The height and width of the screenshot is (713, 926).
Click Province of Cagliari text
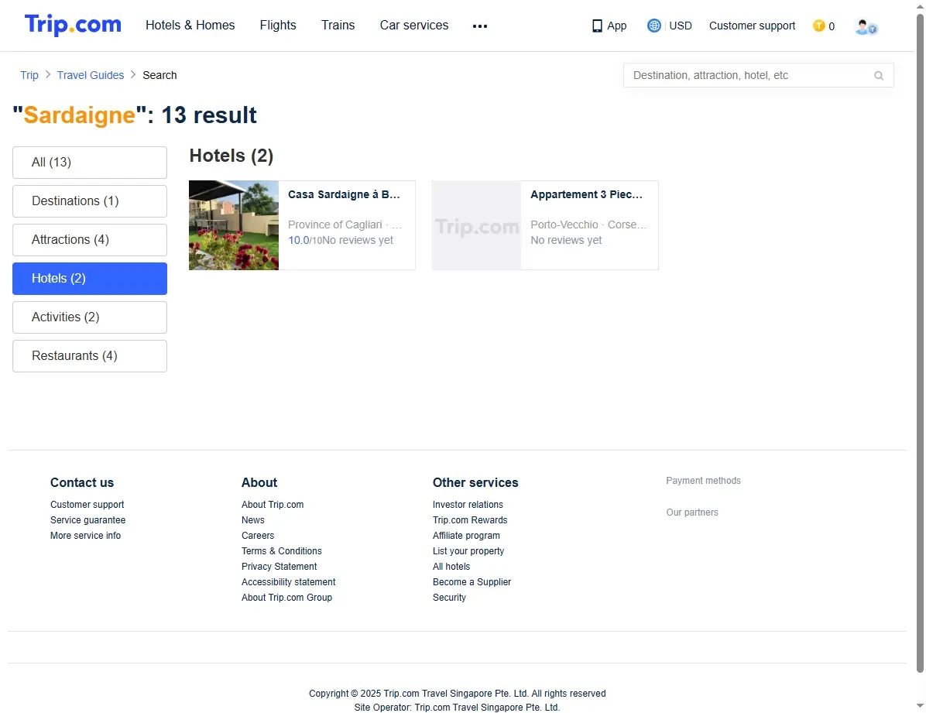334,225
